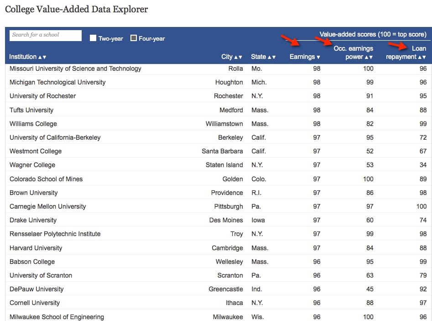The width and height of the screenshot is (432, 321).
Task: Click Tufts University institution name
Action: click(x=31, y=110)
